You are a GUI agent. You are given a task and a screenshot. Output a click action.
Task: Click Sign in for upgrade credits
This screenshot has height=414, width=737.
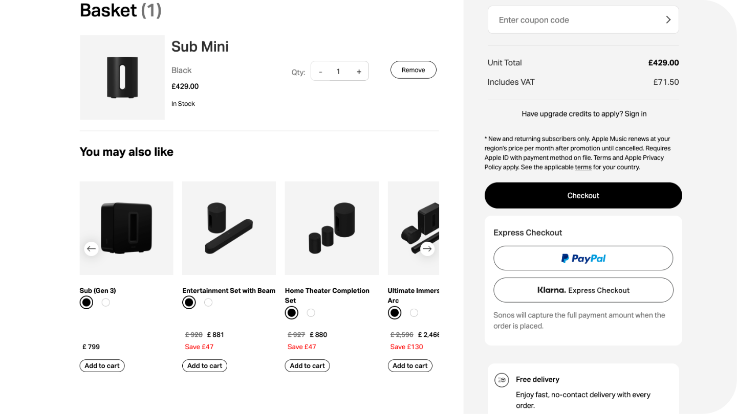(636, 114)
